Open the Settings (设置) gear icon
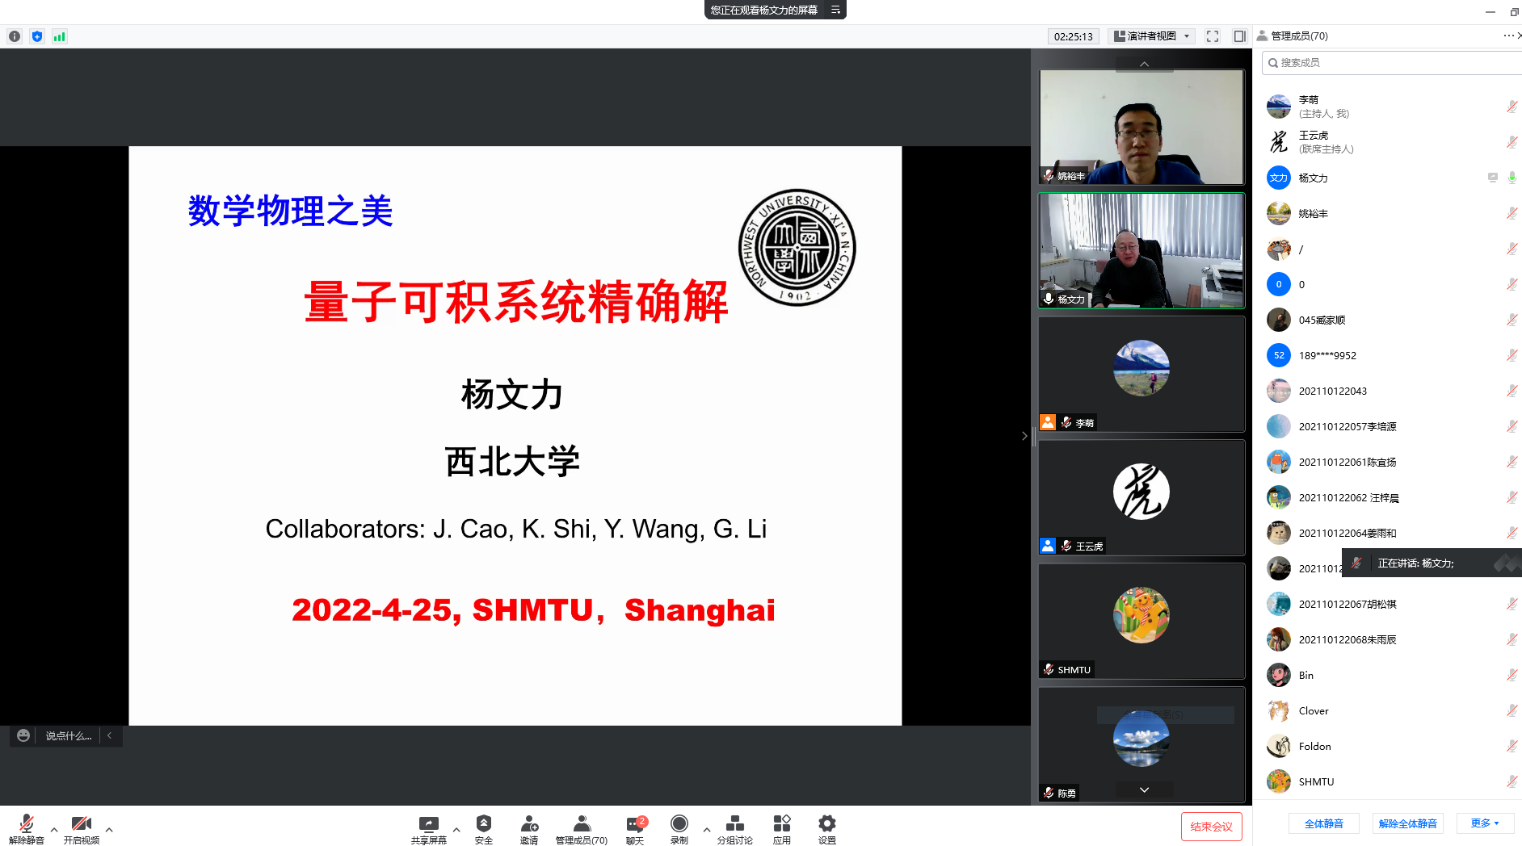1522x846 pixels. [826, 824]
